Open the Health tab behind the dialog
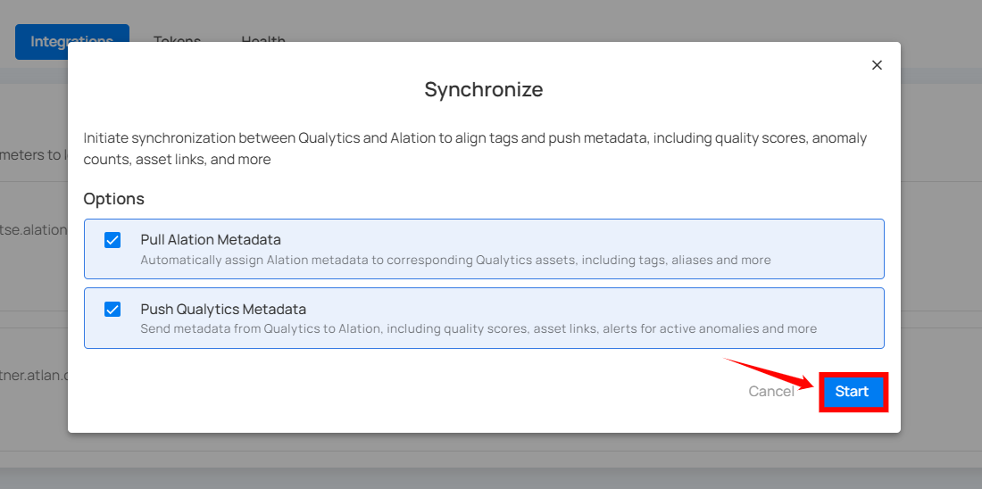This screenshot has height=489, width=982. pyautogui.click(x=263, y=41)
